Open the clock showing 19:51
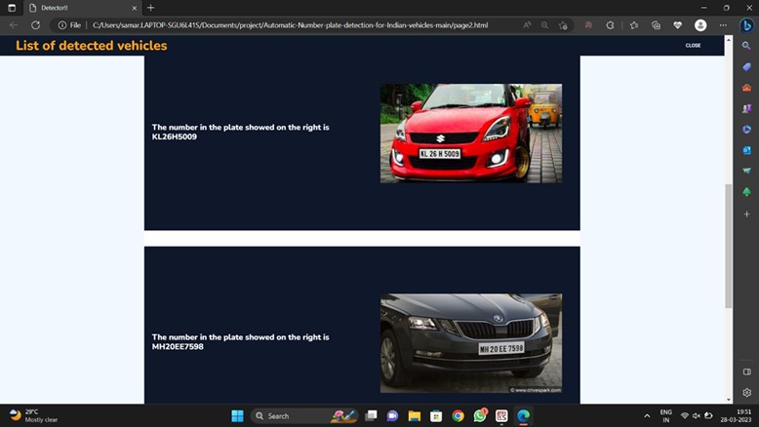Viewport: 759px width, 427px height. click(736, 416)
